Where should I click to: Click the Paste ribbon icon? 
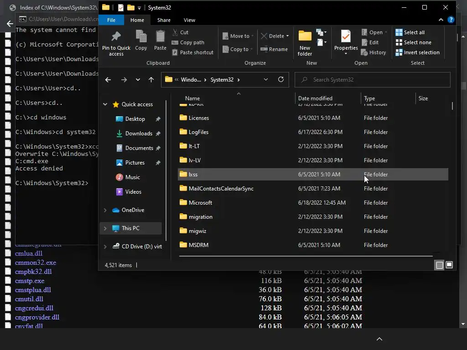click(x=160, y=36)
